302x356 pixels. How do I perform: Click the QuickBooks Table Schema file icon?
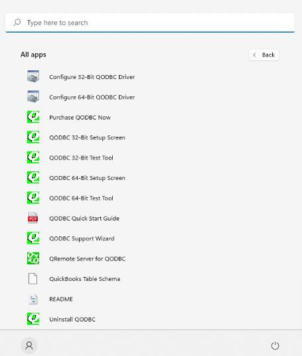click(x=33, y=278)
